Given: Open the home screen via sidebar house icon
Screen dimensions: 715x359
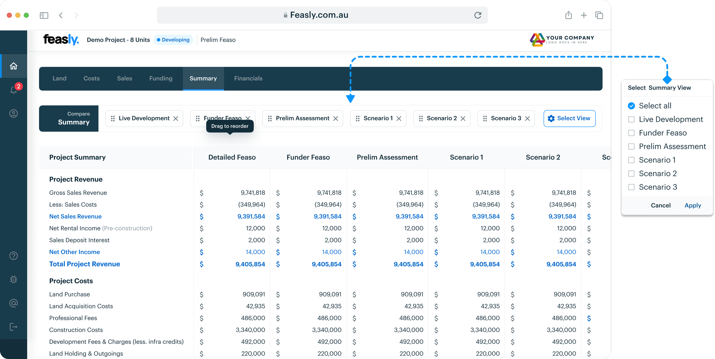Looking at the screenshot, I should click(x=13, y=66).
